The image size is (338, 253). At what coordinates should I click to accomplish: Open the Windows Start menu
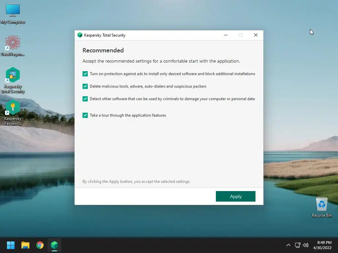coord(11,245)
